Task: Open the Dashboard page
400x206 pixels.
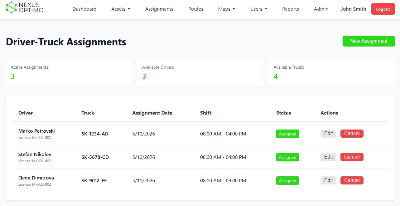Action: (x=84, y=9)
